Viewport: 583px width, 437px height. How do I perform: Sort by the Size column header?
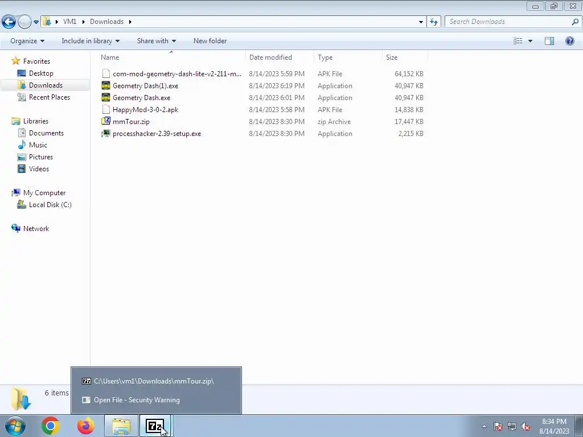pos(405,57)
